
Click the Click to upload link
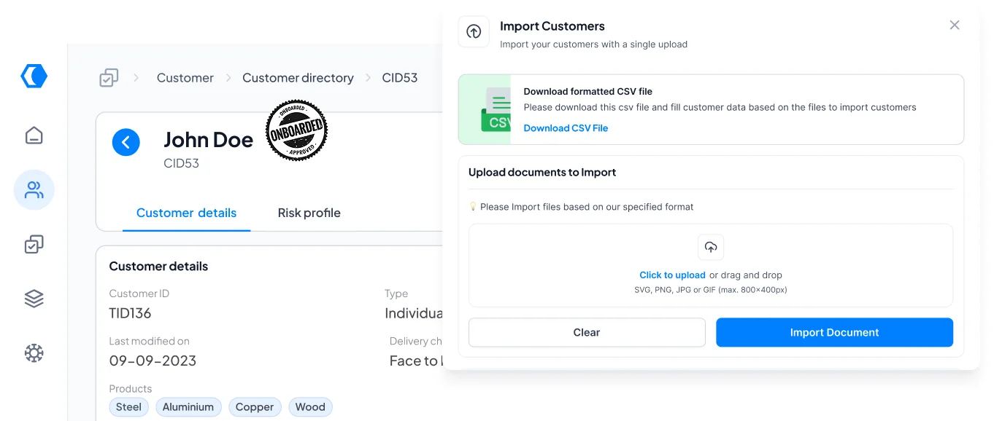click(672, 275)
